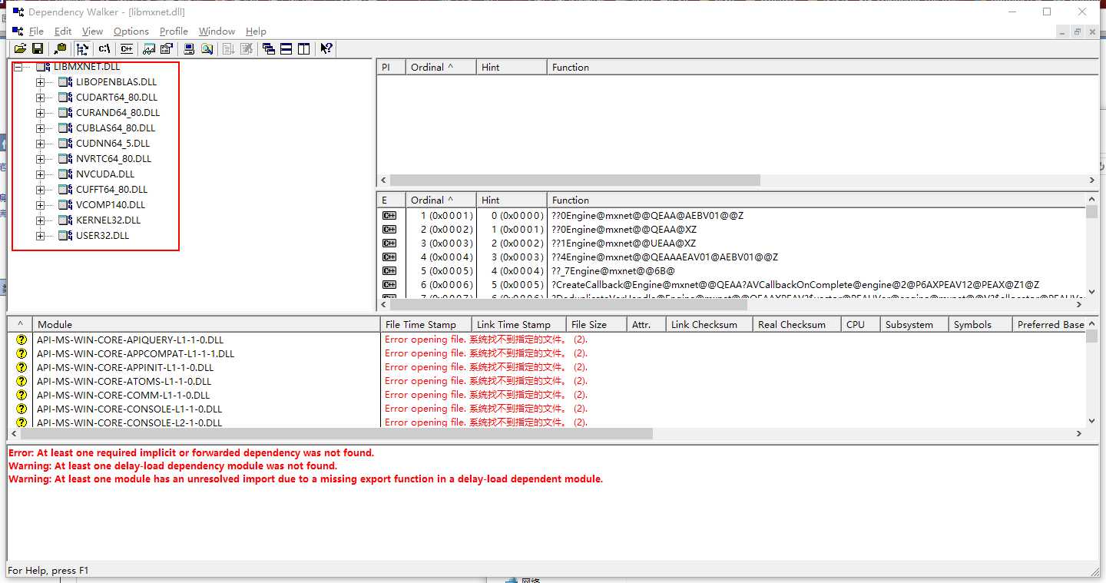Click the Error implicit dependency log line

point(191,452)
